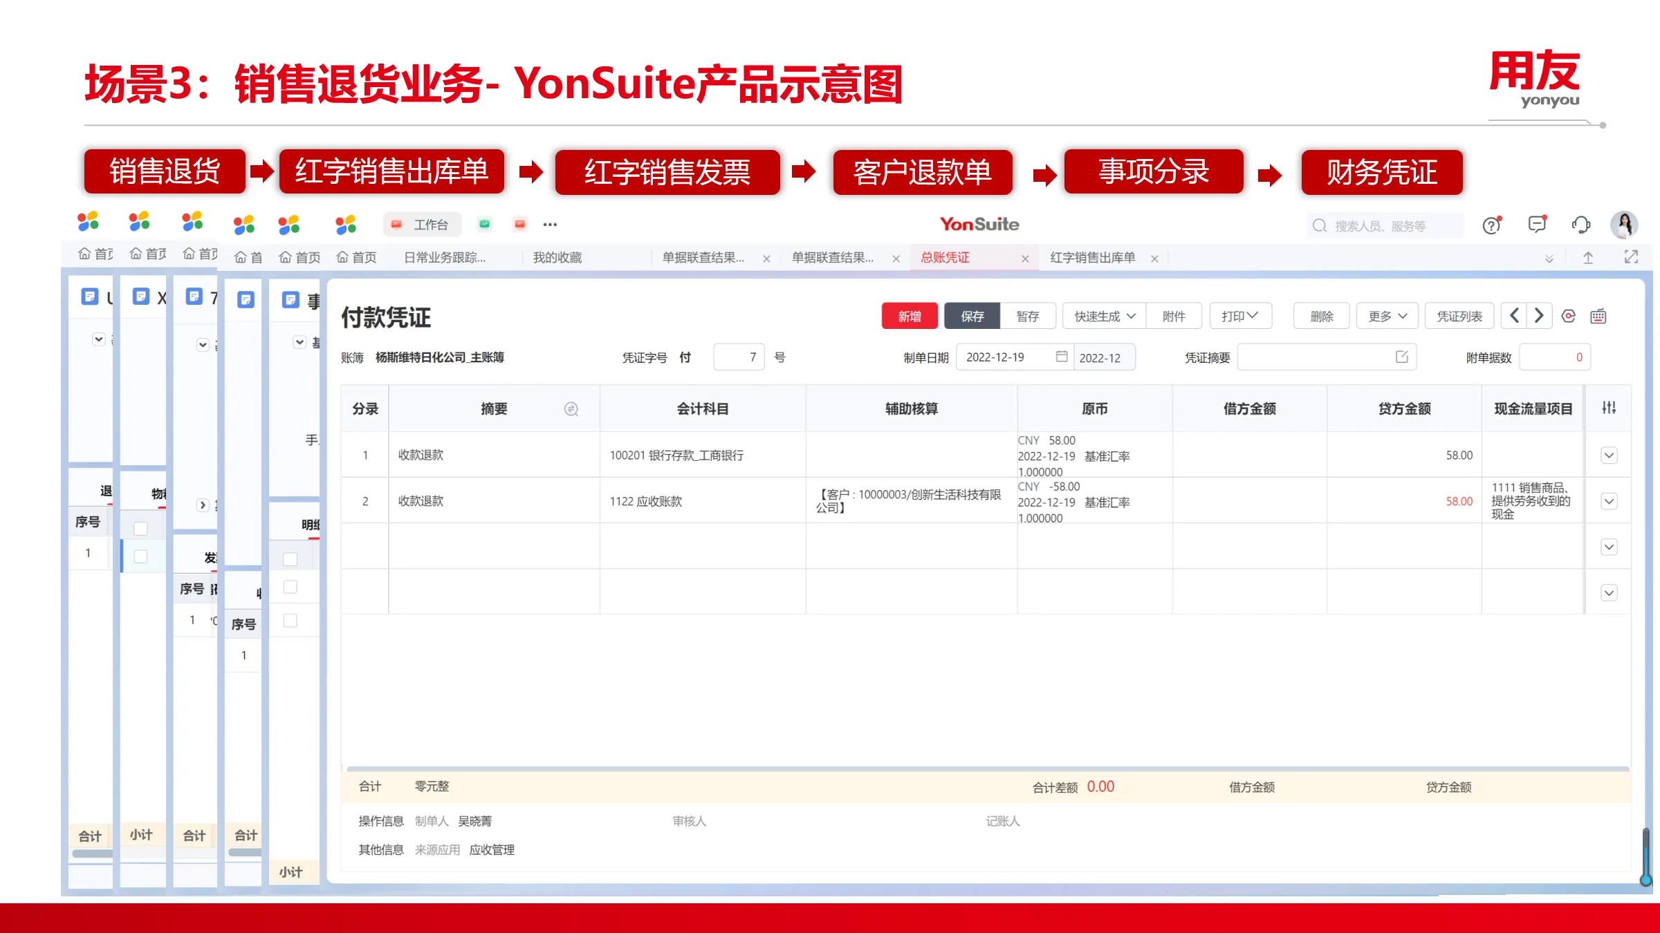Go to next voucher arrow
Image resolution: width=1660 pixels, height=933 pixels.
(x=1539, y=316)
